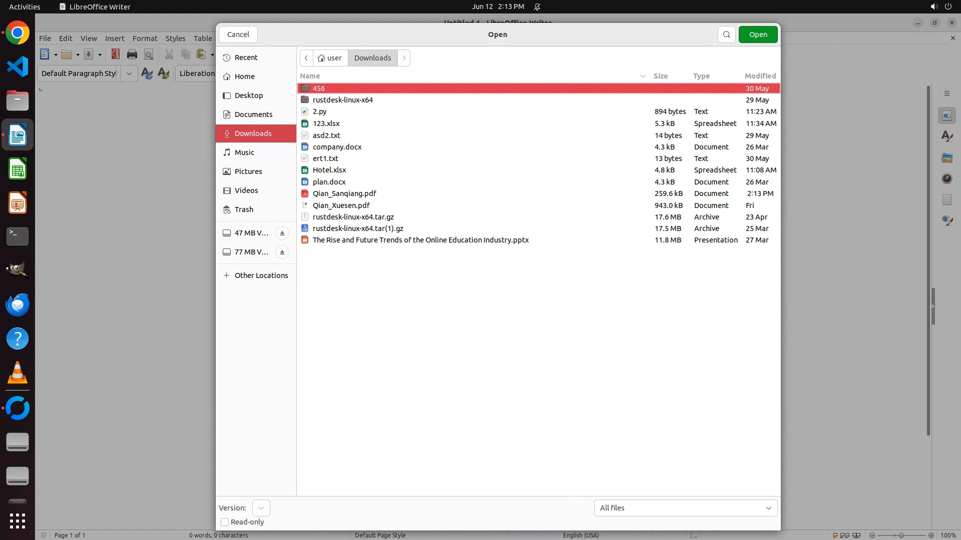Select the Qian_Sanqiang.pdf file

tap(344, 193)
